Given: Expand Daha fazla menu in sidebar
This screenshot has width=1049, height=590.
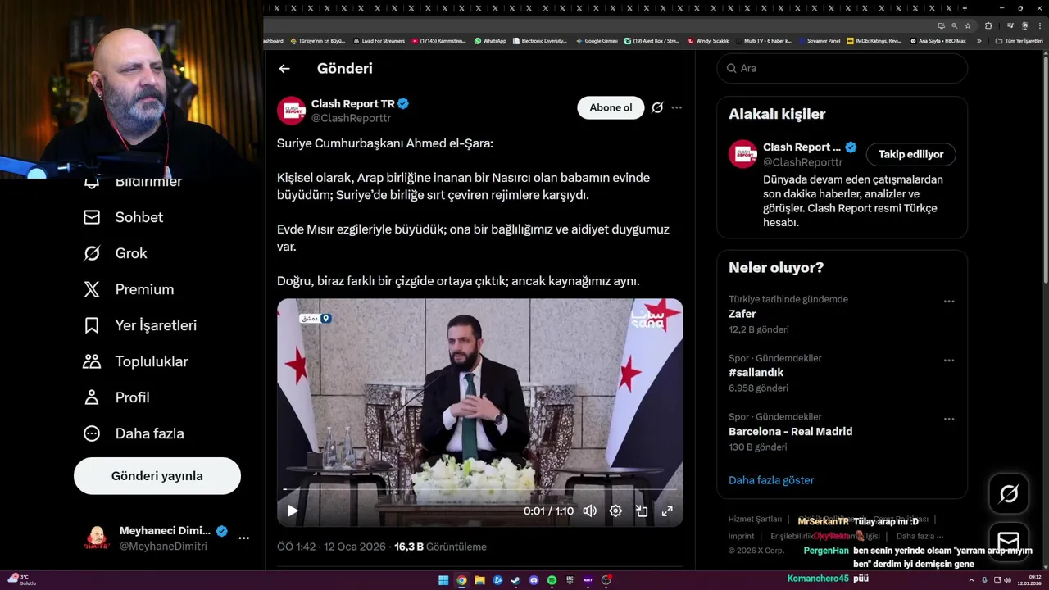Looking at the screenshot, I should click(x=134, y=433).
